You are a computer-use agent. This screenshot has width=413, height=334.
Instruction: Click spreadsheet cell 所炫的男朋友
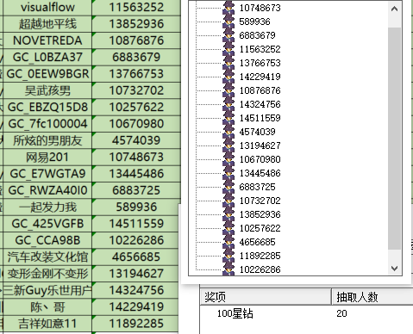pyautogui.click(x=47, y=140)
